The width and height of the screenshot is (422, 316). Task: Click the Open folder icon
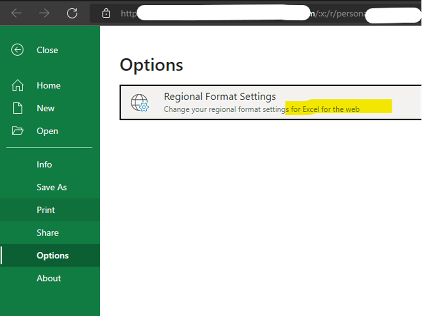tap(17, 130)
